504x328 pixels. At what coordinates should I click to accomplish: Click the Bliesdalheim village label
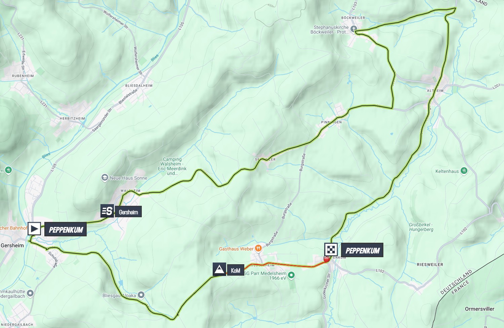tap(139, 86)
